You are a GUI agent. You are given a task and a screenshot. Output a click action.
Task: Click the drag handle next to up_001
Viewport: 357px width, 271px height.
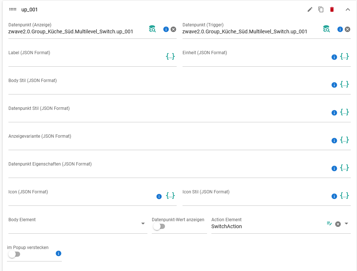pyautogui.click(x=13, y=10)
